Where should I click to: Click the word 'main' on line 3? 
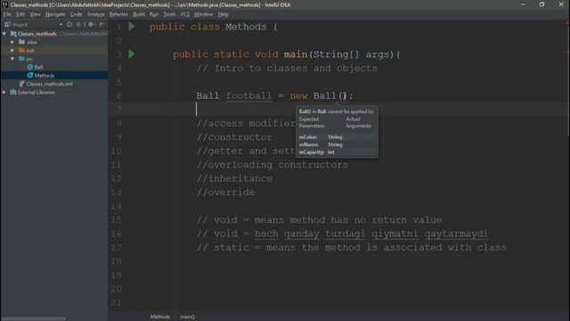(x=296, y=54)
